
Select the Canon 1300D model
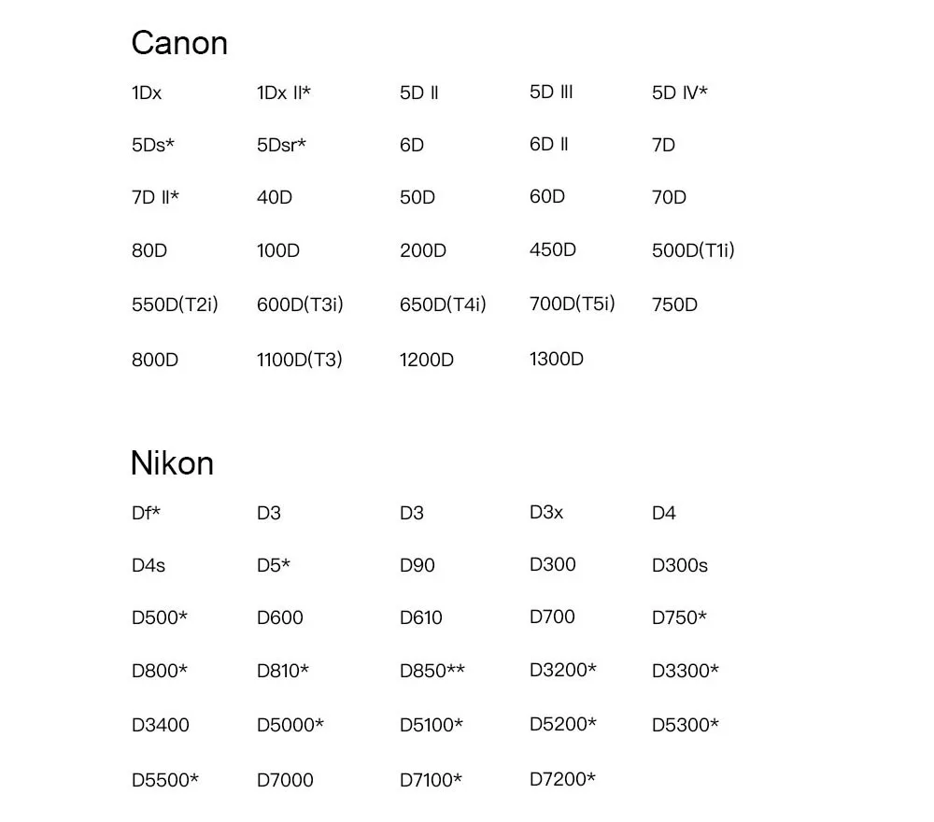[x=557, y=359]
